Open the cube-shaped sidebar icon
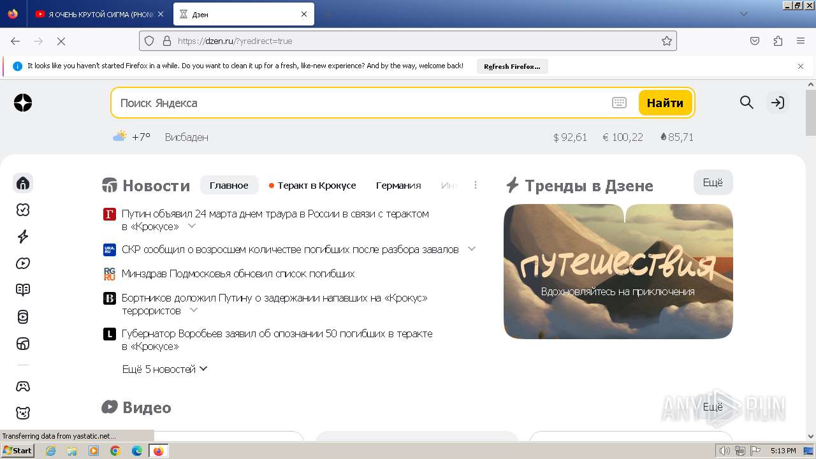Viewport: 816px width, 459px height. coord(23,344)
